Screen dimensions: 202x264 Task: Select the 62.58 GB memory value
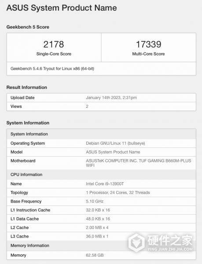[x=95, y=255]
